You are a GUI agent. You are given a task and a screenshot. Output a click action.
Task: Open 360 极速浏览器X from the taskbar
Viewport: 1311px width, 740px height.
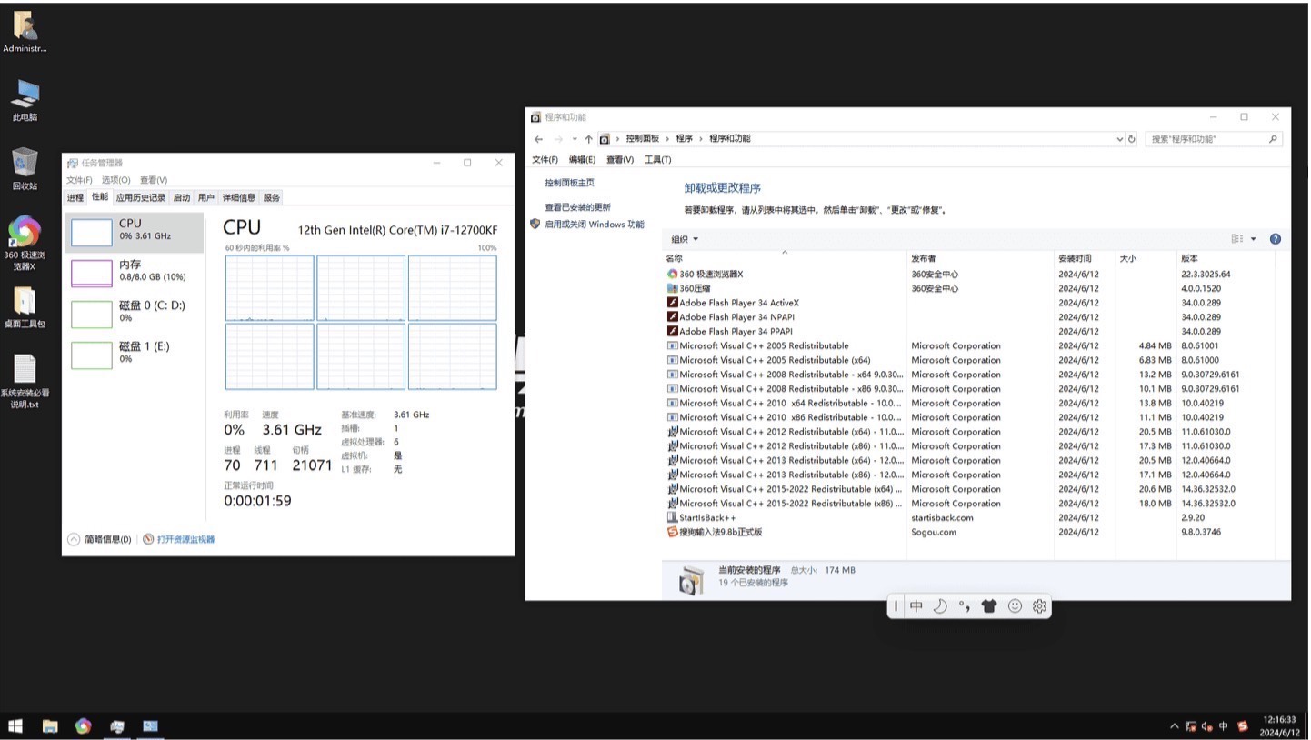[x=83, y=725]
